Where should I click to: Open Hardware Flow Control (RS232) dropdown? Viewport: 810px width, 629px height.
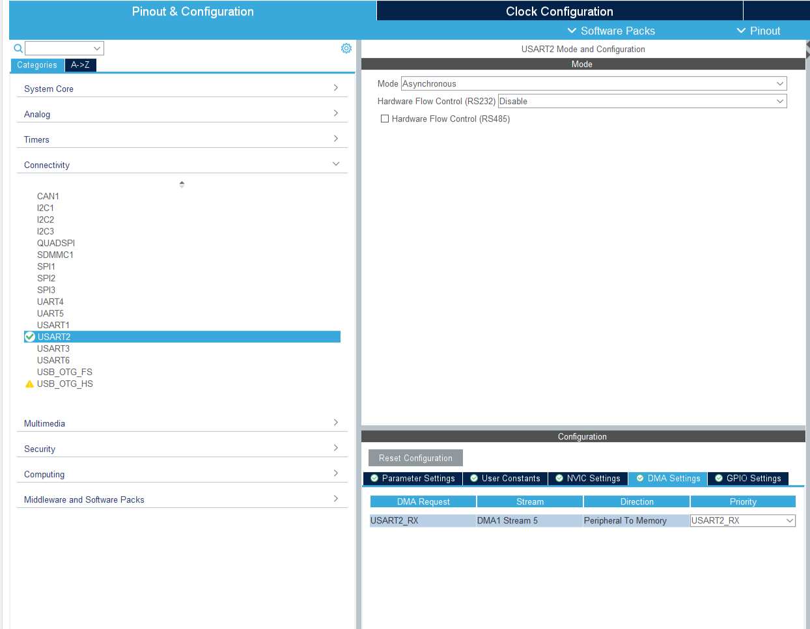642,102
